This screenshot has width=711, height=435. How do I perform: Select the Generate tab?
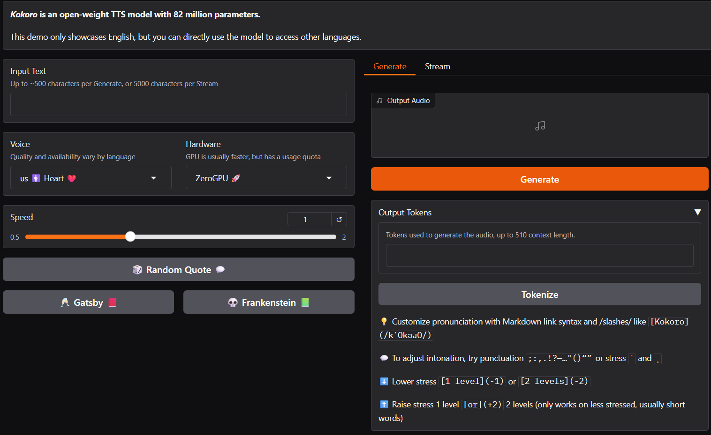(x=390, y=66)
